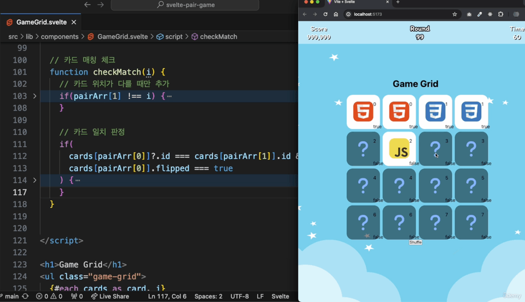Bookmark the page with the star icon

454,14
